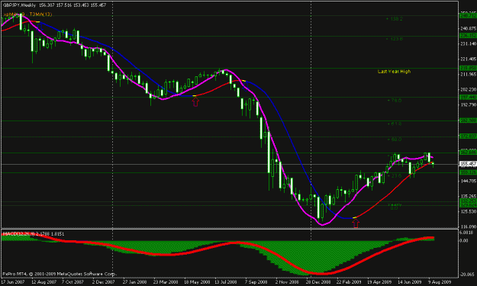The width and height of the screenshot is (477, 286).
Task: Click the 9 Aug 2009 date label
Action: 440,282
